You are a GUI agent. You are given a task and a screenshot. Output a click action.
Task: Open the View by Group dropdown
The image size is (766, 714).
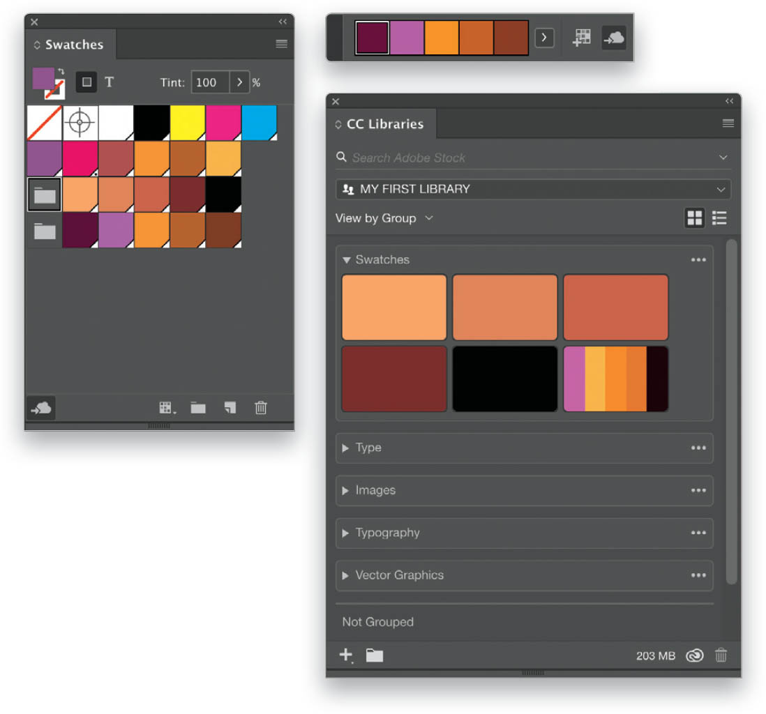tap(384, 218)
